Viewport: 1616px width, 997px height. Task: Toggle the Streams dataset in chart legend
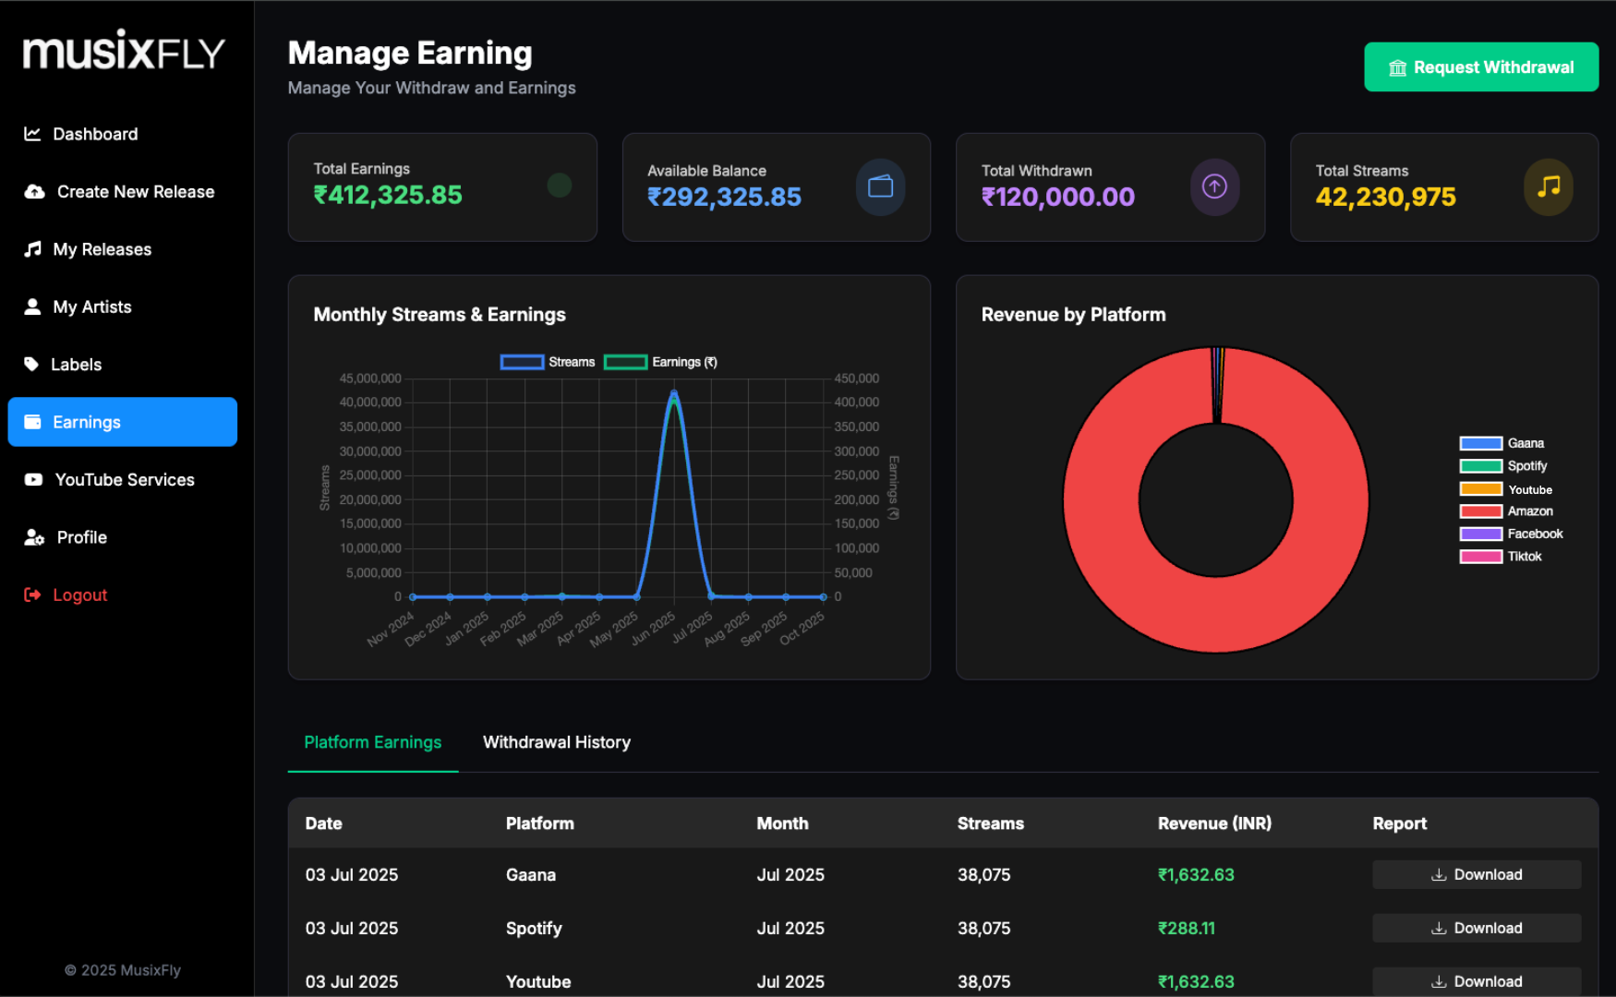pos(548,362)
